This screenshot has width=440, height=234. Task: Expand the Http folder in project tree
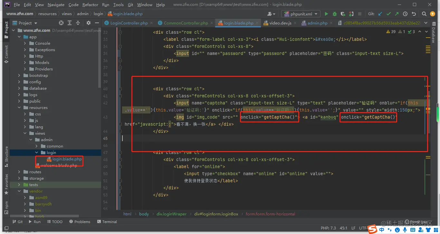[25, 56]
